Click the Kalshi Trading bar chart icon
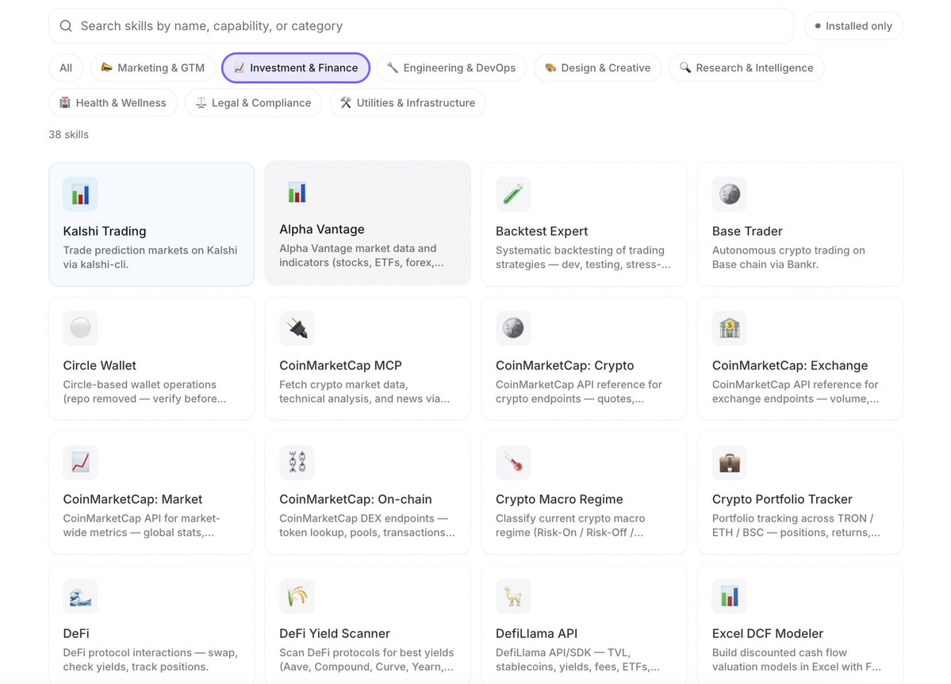The width and height of the screenshot is (951, 684). pyautogui.click(x=80, y=194)
